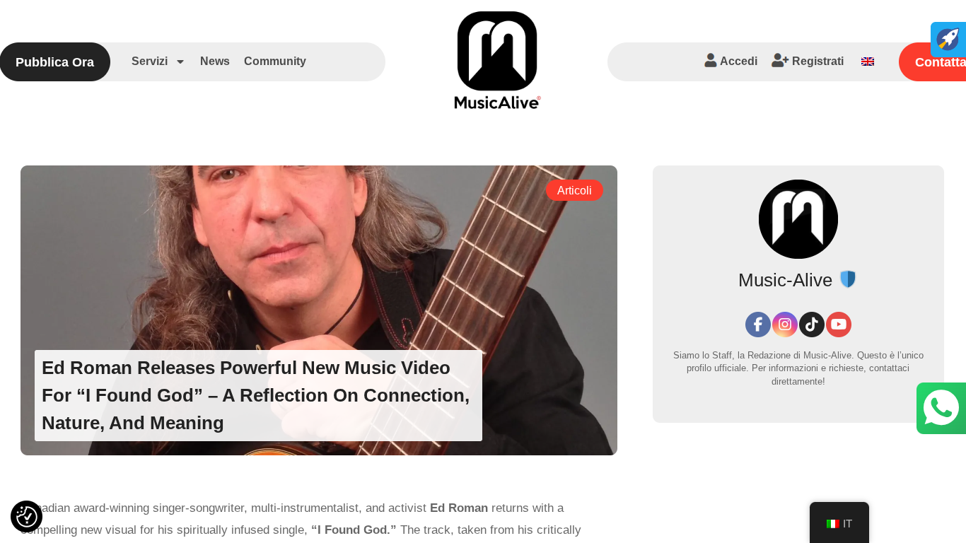
Task: Click the Accedi login link
Action: point(731,61)
